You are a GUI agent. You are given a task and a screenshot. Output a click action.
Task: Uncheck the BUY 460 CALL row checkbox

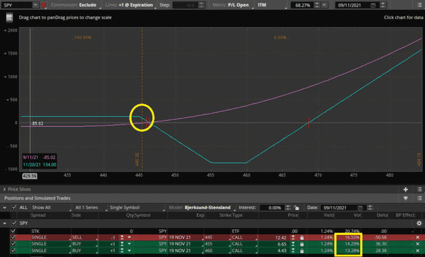tap(14, 251)
